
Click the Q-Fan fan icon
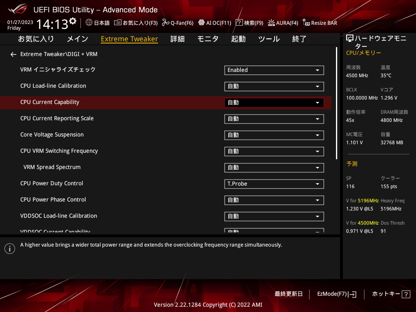(166, 23)
